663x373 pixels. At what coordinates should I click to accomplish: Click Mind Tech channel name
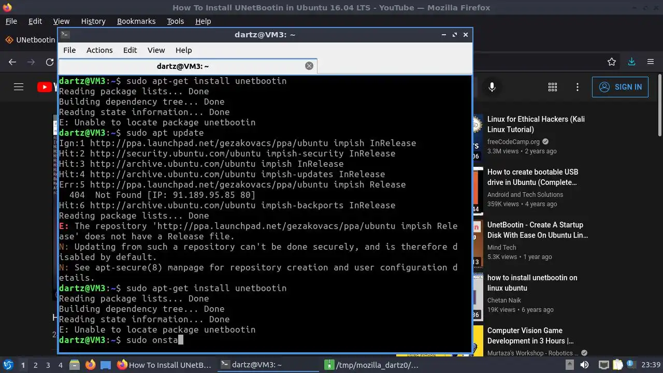pos(502,247)
